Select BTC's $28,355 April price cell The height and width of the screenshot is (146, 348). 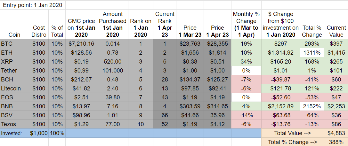click(217, 44)
